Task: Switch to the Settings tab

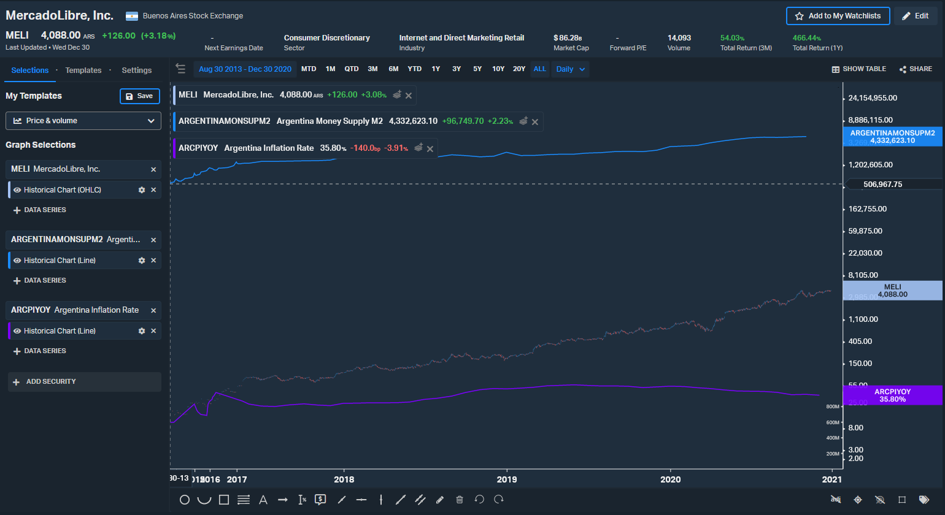Action: point(137,71)
